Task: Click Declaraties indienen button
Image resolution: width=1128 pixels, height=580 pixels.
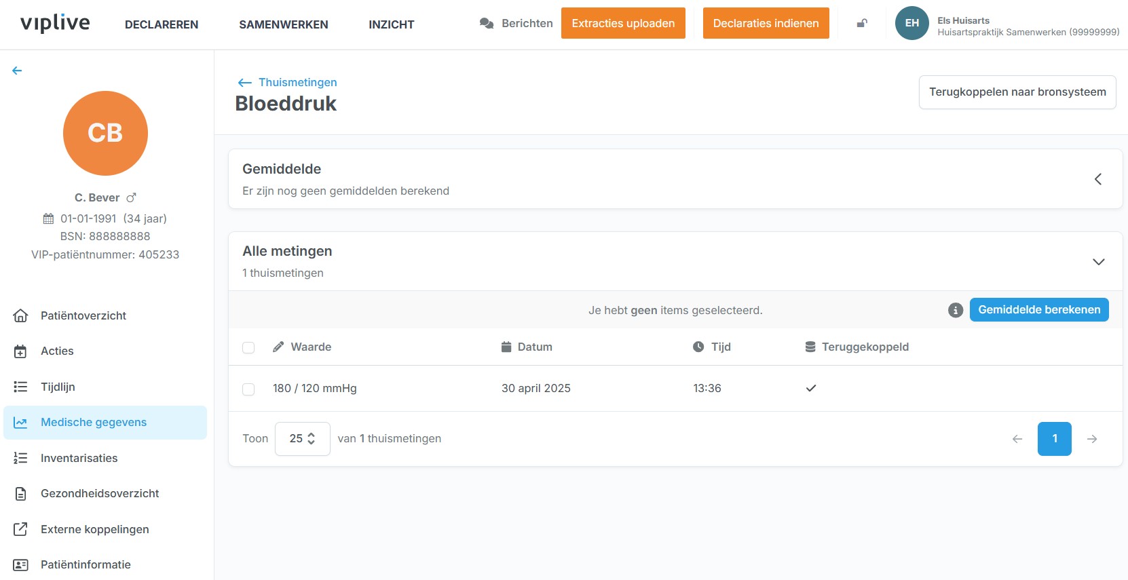Action: click(766, 23)
